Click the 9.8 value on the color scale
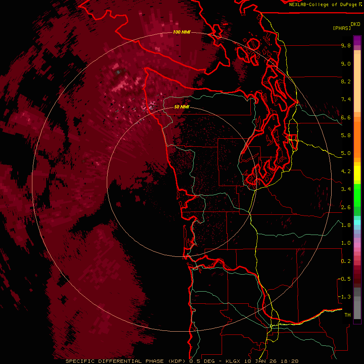 click(346, 45)
